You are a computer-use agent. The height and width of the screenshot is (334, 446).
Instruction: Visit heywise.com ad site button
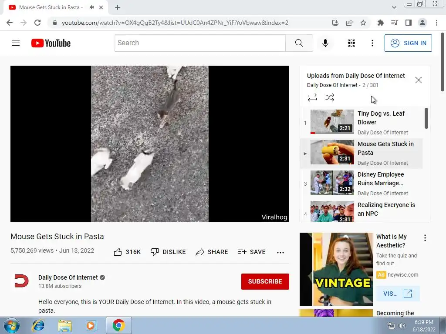pos(398,294)
